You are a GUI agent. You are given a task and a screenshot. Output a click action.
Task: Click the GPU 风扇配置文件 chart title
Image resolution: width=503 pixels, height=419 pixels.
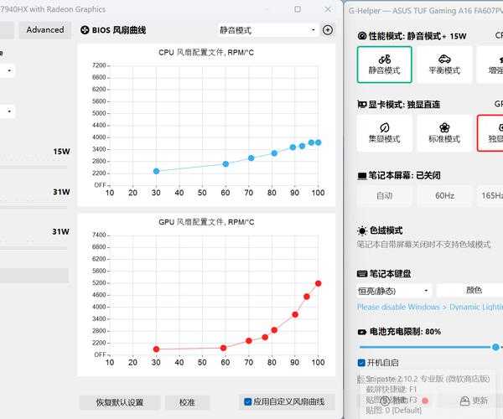tap(206, 222)
